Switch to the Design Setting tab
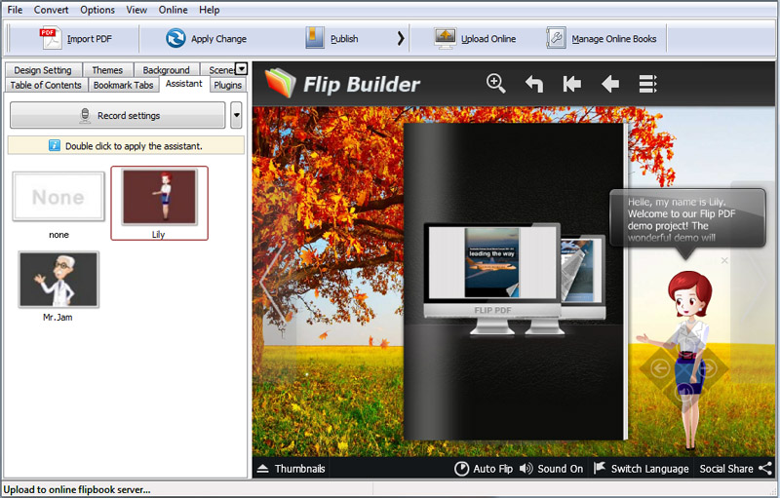This screenshot has width=780, height=498. (x=43, y=70)
